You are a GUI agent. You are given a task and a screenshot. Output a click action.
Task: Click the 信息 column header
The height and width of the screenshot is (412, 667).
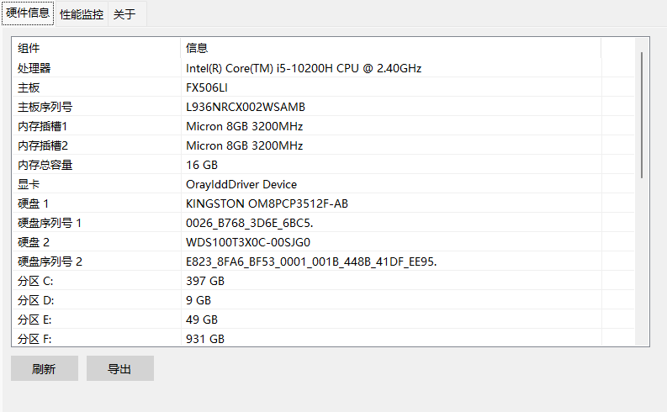pyautogui.click(x=390, y=48)
